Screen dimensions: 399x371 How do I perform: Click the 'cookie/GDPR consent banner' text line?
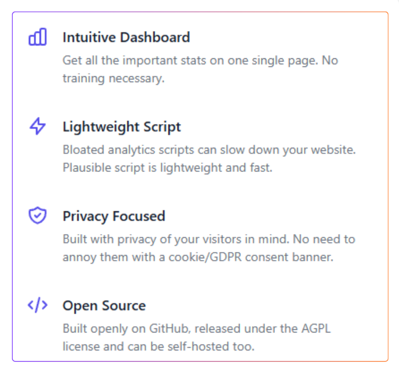pos(198,257)
